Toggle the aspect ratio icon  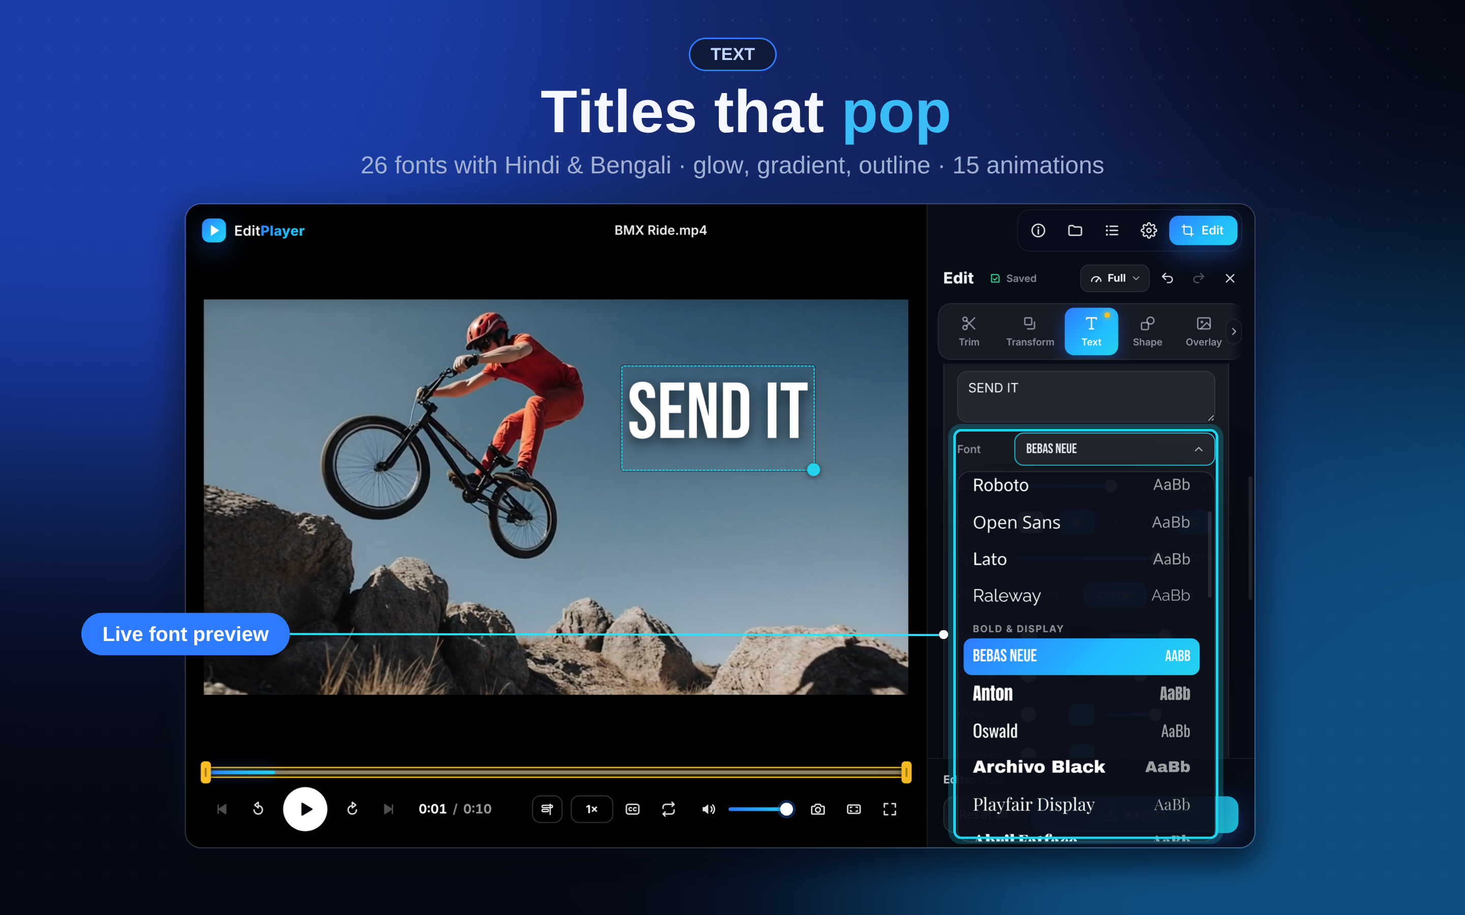coord(854,809)
